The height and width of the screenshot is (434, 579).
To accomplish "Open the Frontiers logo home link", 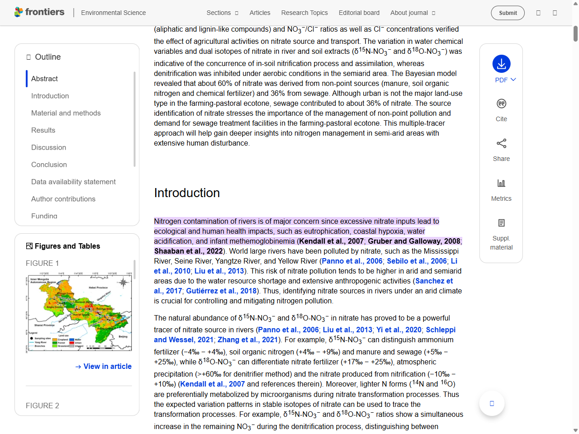I will click(x=39, y=12).
